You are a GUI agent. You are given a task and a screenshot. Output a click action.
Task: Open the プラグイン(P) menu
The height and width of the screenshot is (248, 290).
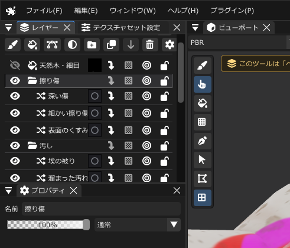[232, 11]
